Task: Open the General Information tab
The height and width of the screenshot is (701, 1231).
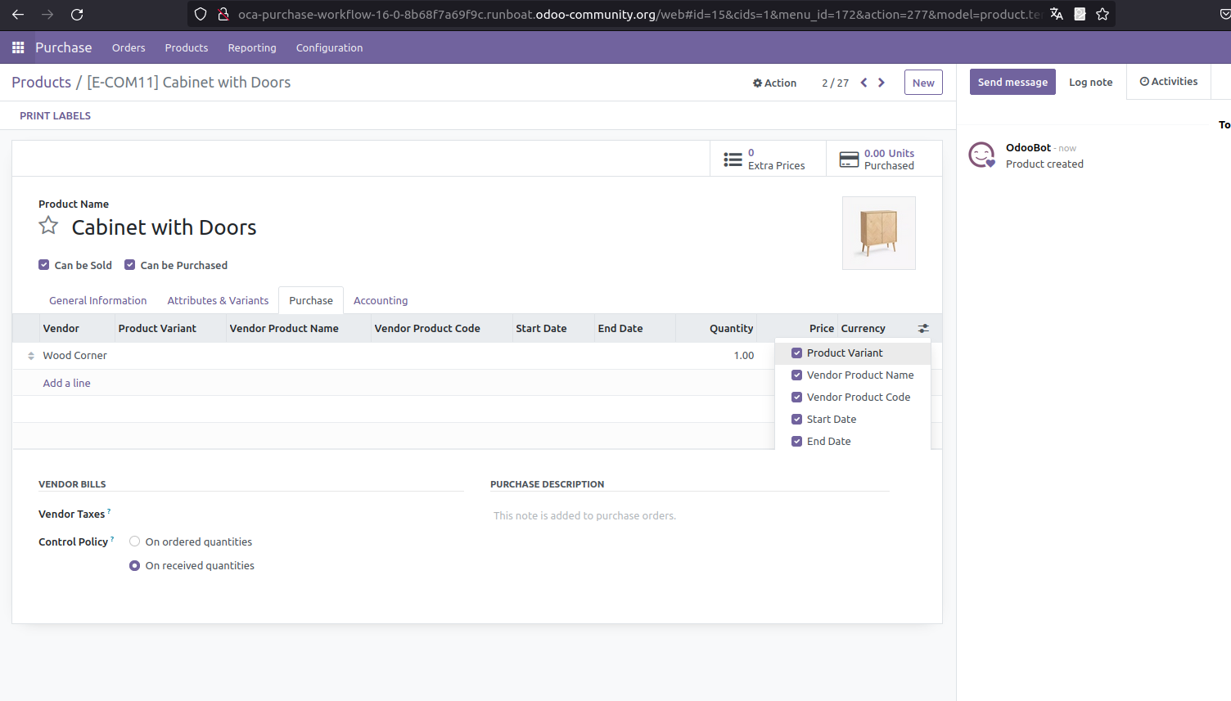Action: (x=97, y=301)
